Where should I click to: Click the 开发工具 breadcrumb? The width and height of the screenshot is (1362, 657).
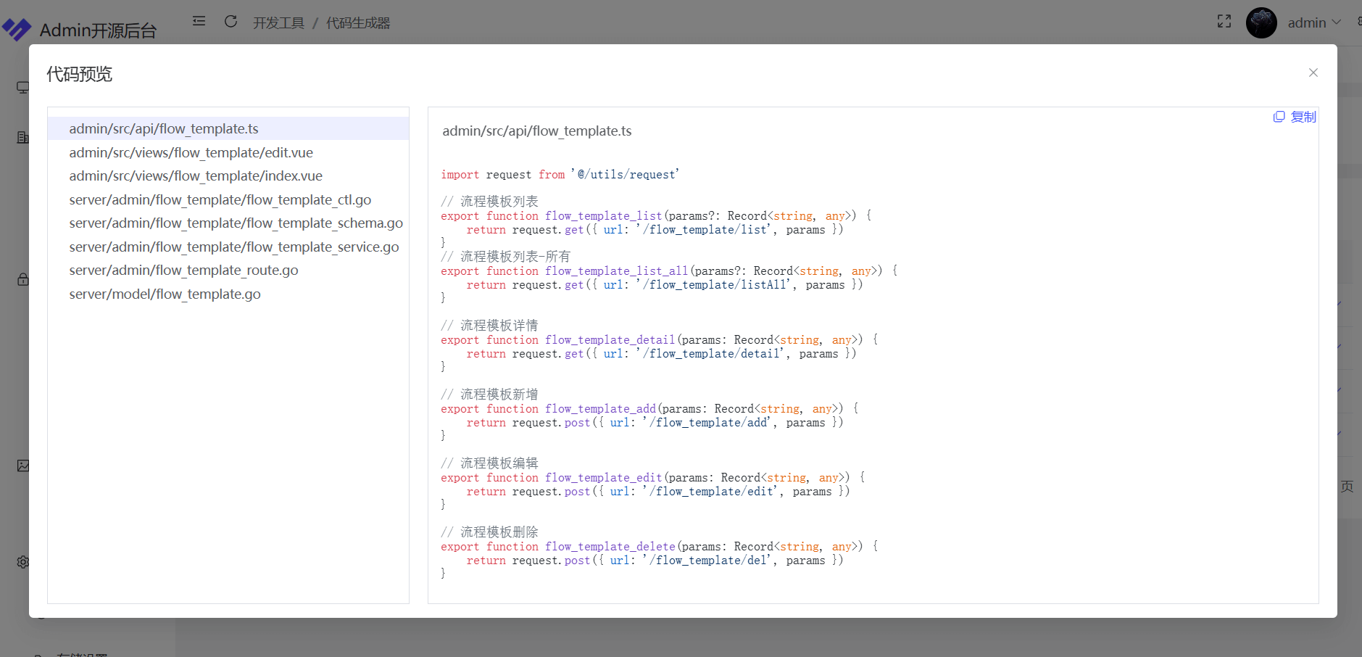[x=278, y=23]
